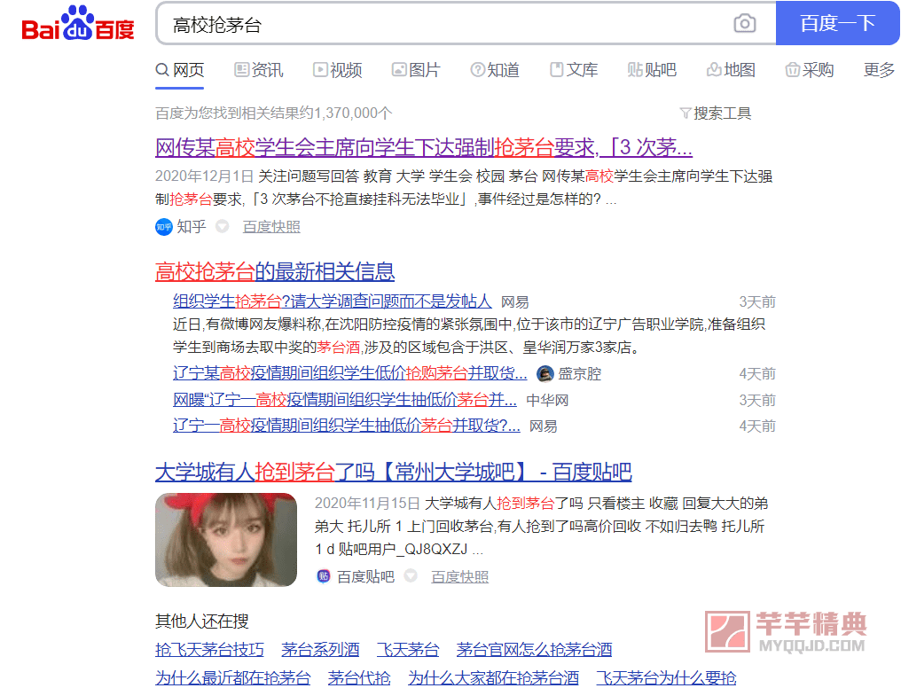Open 高校抢茅台的最新相关信息 heading link

click(275, 271)
